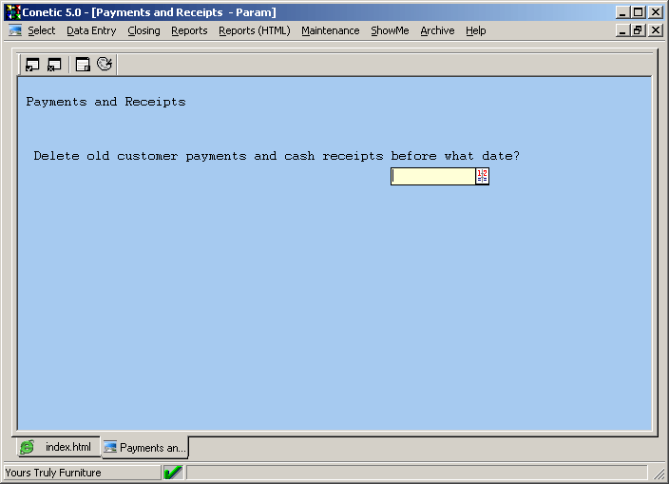Open the ShowMe menu
Screen dimensions: 669x484
pyautogui.click(x=390, y=30)
